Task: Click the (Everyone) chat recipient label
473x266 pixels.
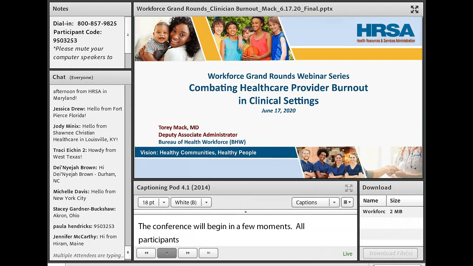Action: (x=81, y=78)
